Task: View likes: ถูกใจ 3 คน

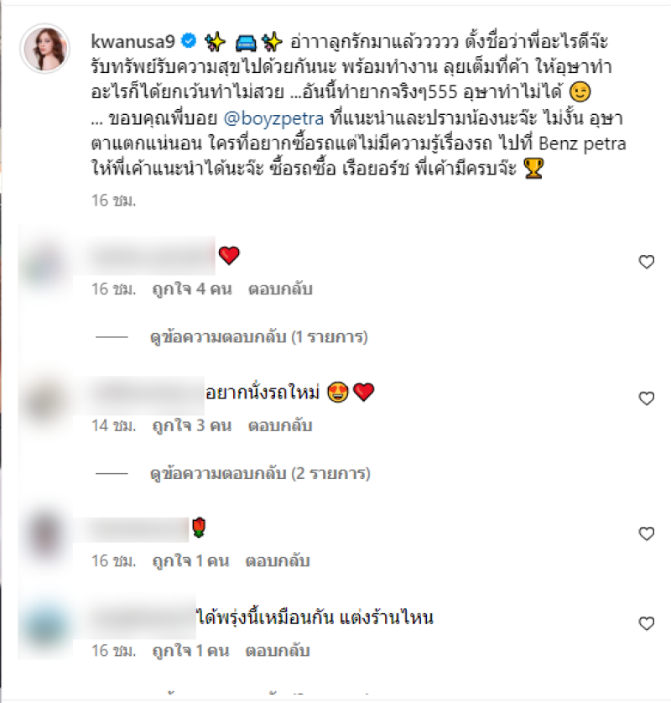Action: [192, 425]
